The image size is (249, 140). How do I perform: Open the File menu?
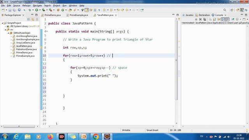pyautogui.click(x=3, y=5)
